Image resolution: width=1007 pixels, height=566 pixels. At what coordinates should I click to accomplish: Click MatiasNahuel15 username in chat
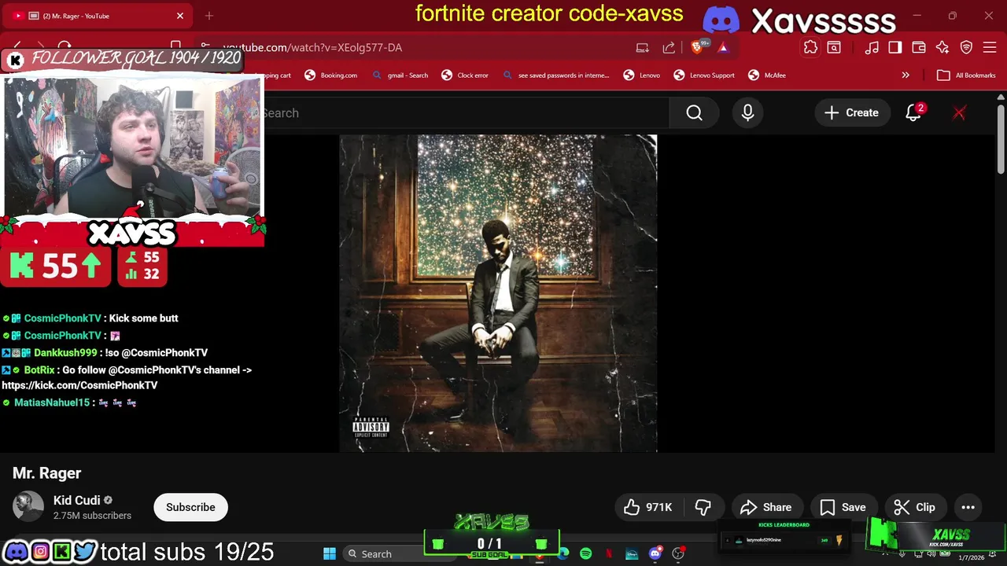tap(52, 402)
